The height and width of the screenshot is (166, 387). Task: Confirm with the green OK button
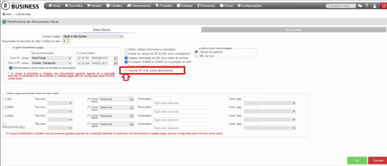[x=357, y=161]
